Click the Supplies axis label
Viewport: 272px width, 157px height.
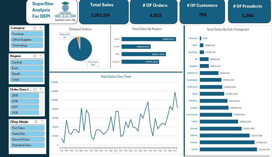pyautogui.click(x=194, y=66)
